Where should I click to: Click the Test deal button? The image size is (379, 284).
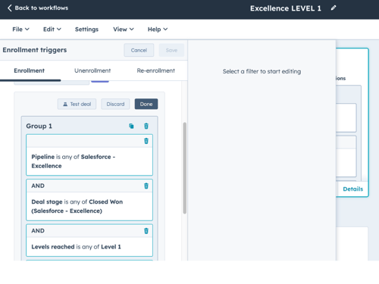[x=77, y=104]
